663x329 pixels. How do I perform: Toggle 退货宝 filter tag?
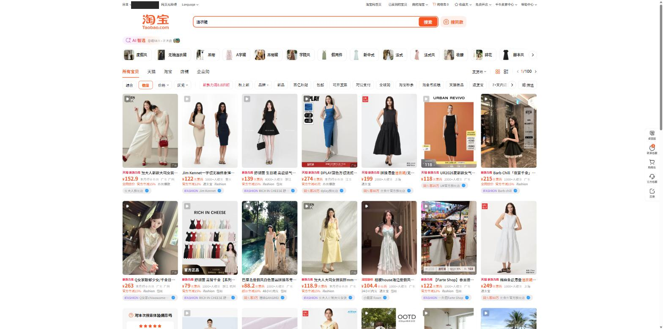pyautogui.click(x=478, y=85)
